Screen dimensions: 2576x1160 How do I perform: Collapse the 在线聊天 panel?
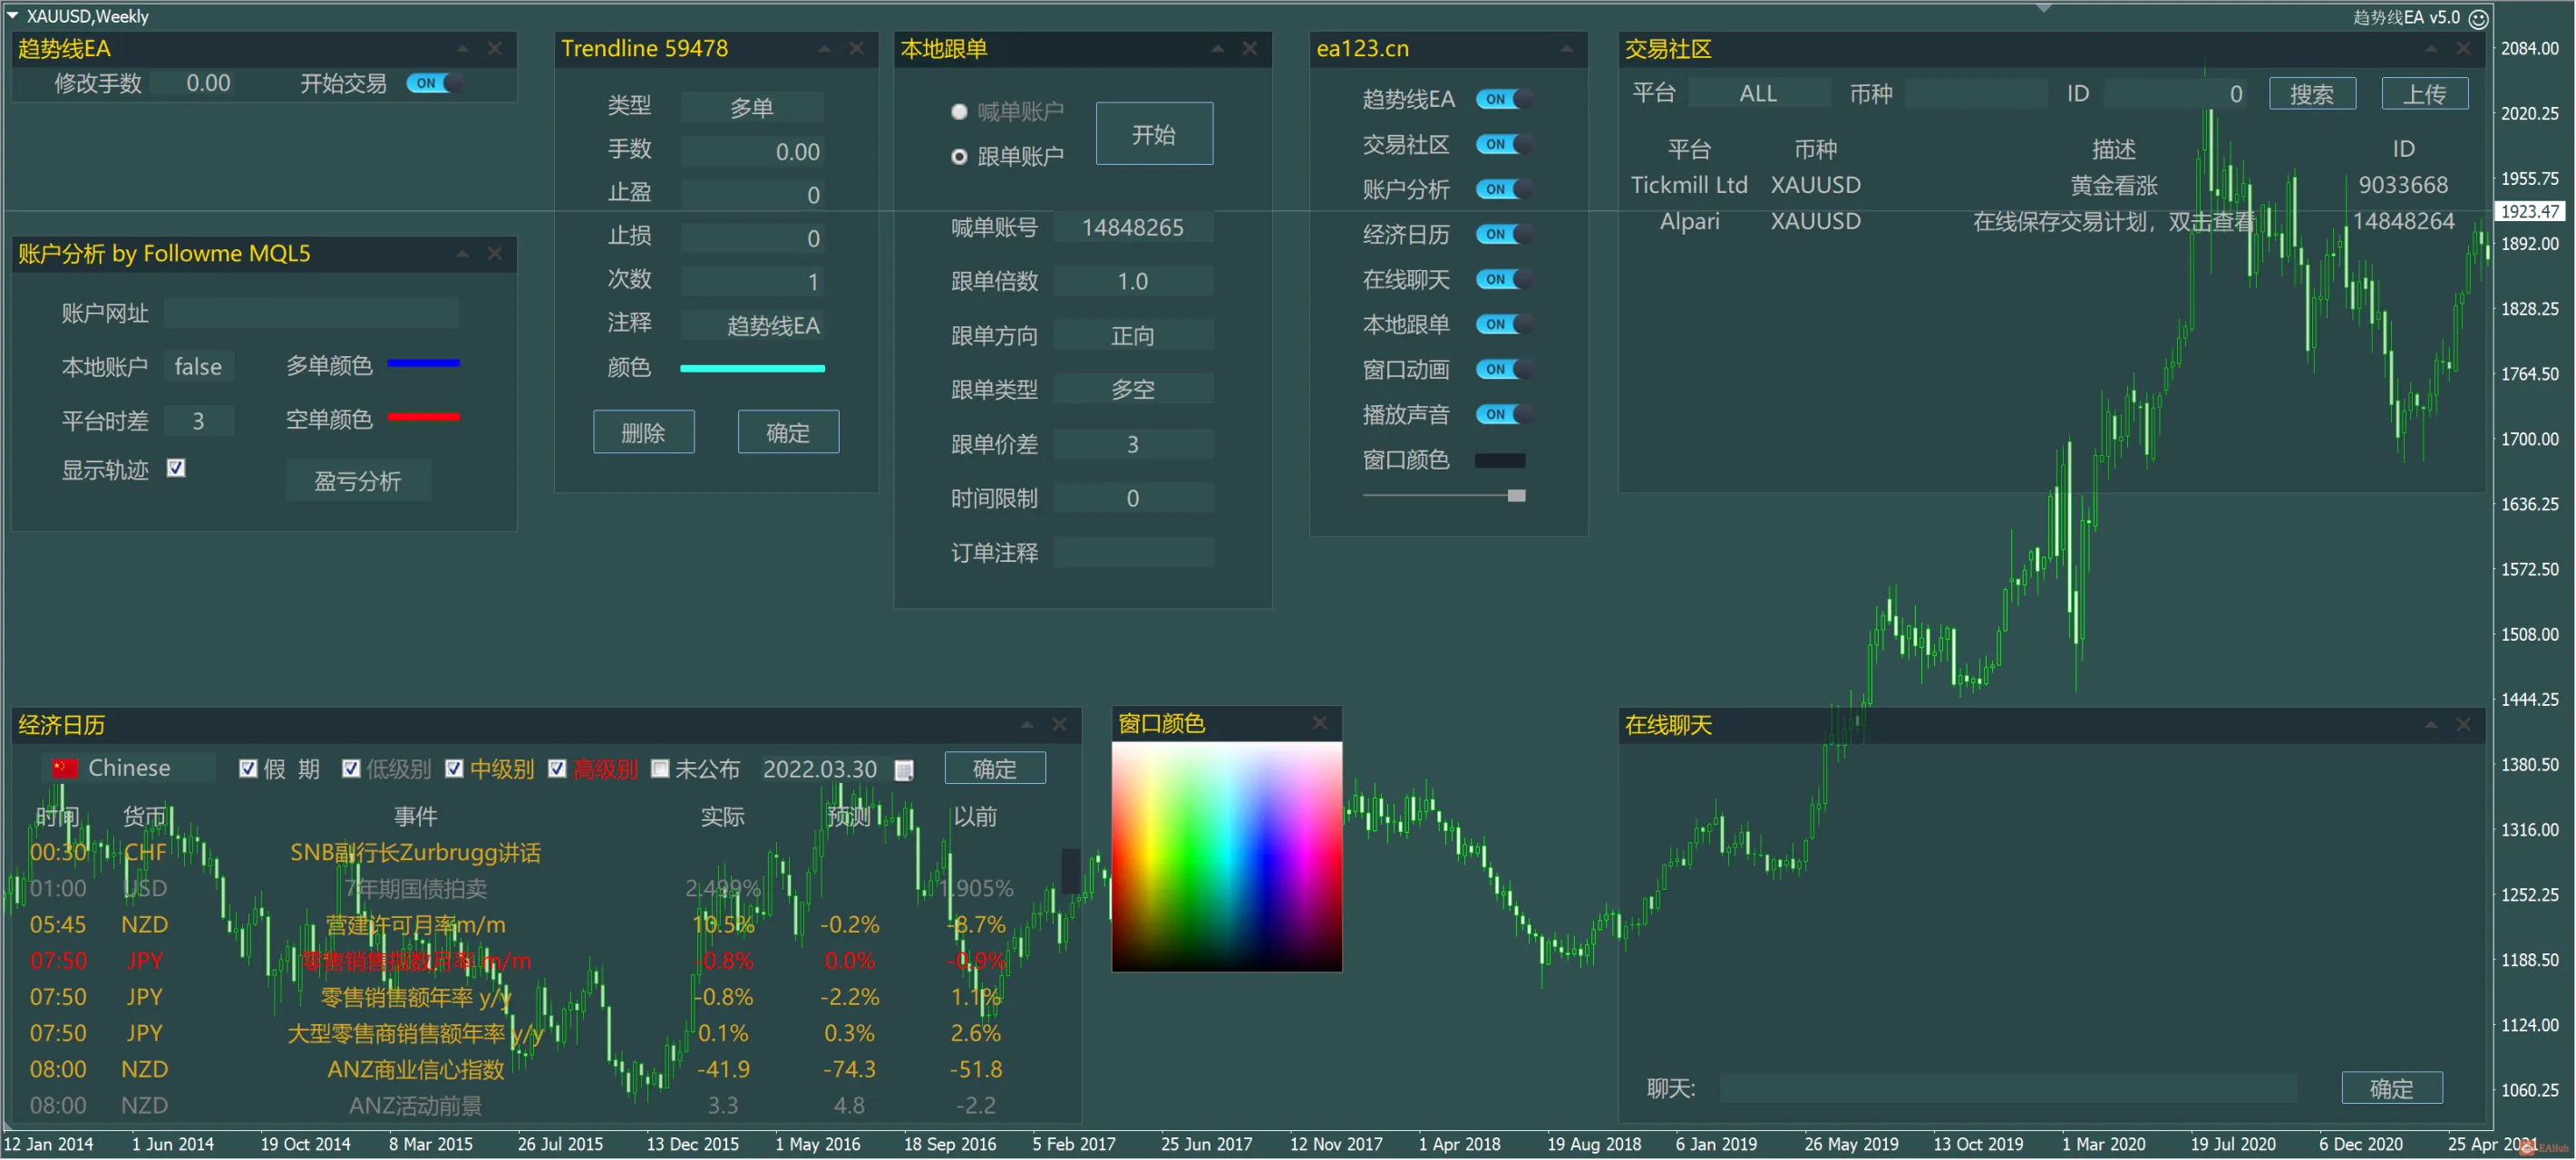click(2431, 724)
